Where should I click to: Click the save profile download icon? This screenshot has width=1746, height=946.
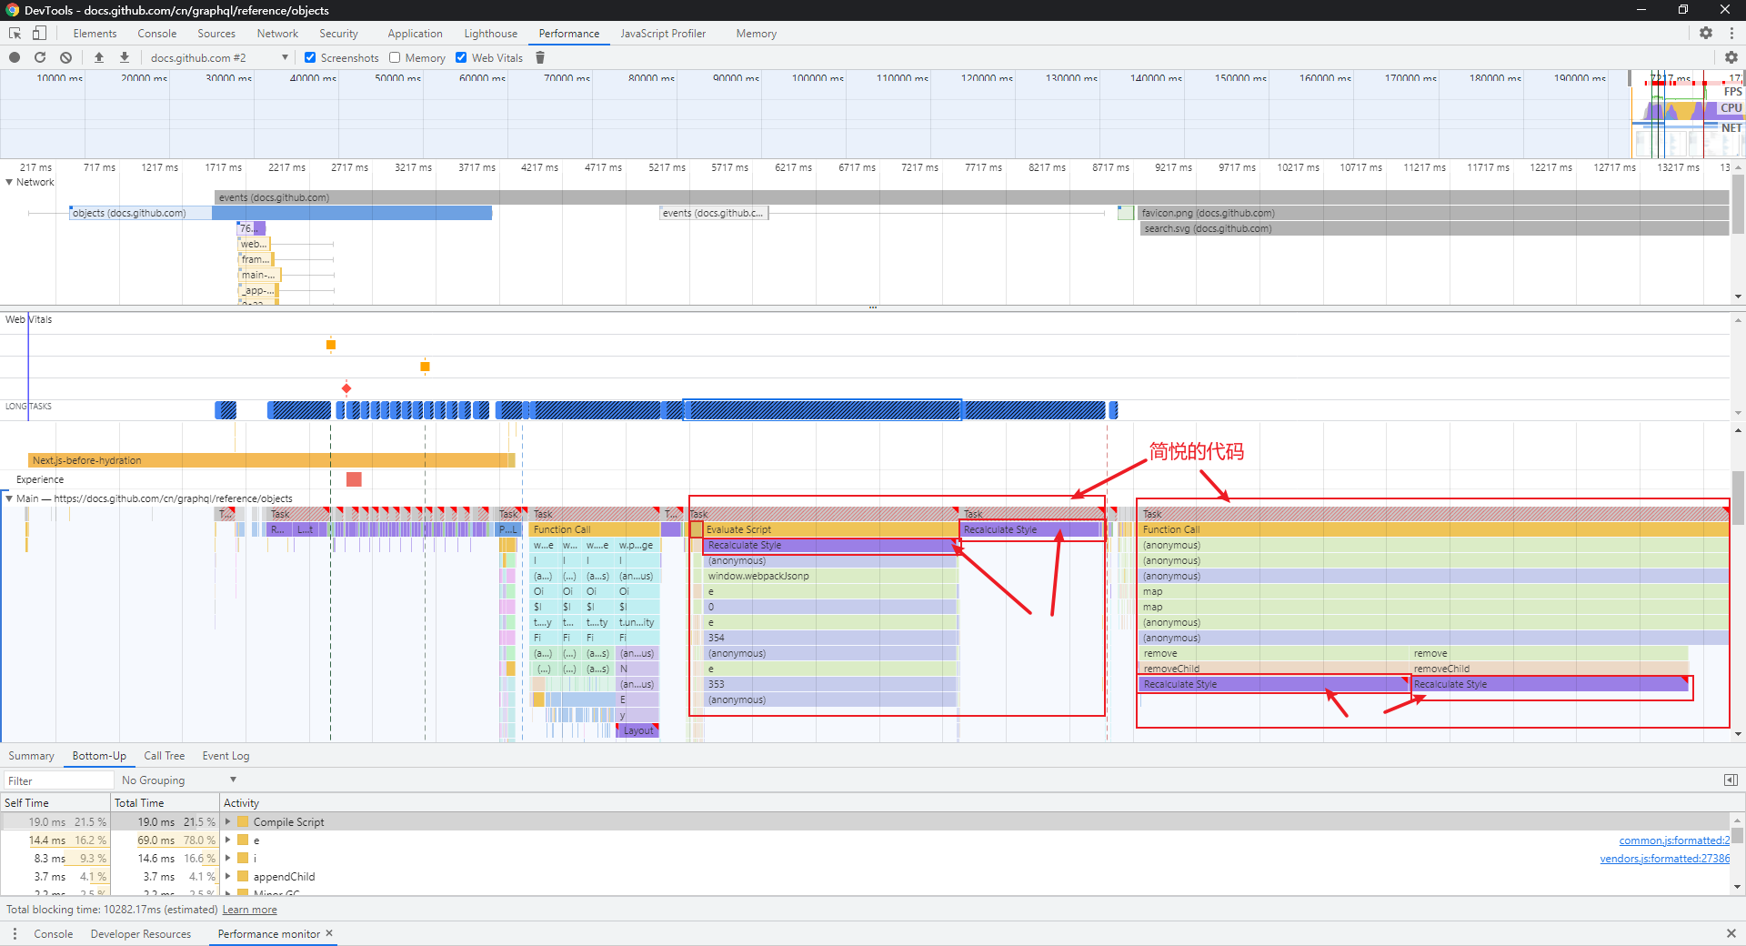pos(125,57)
